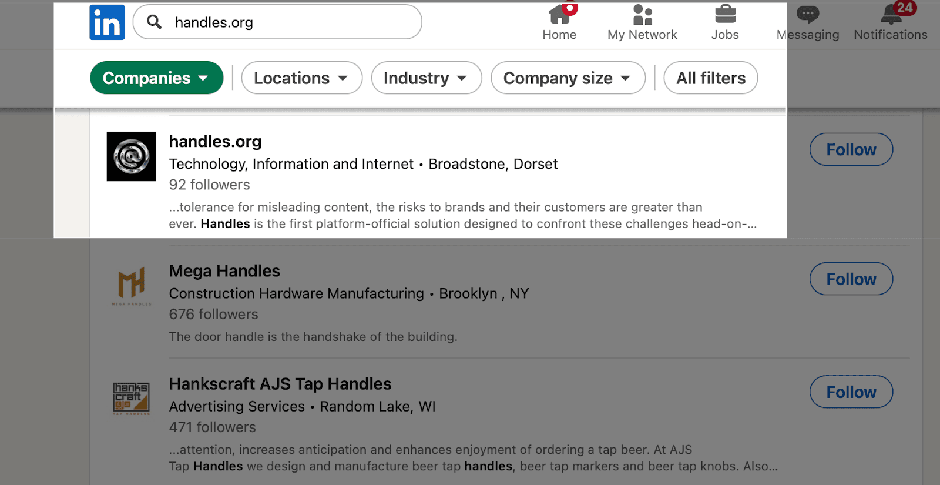Click the search magnifier icon

[154, 22]
